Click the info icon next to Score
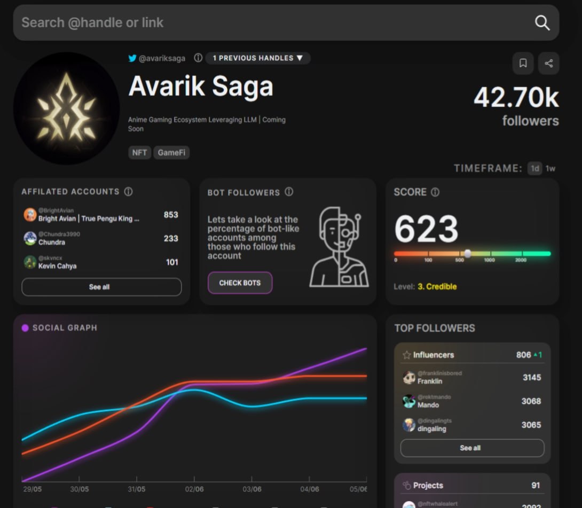 [x=435, y=192]
